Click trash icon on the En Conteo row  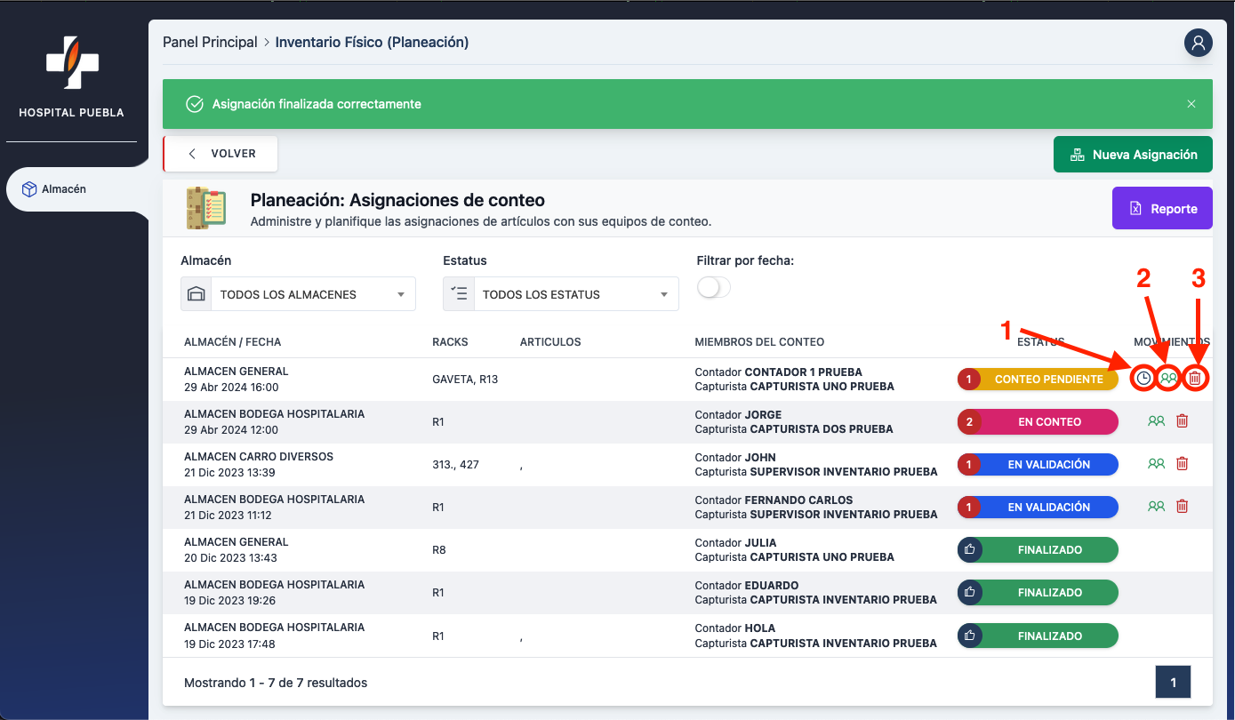[1182, 421]
